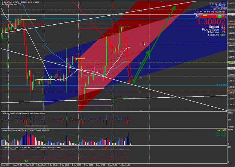
Task: Select the M5 column header in signal table
Action: pos(205,12)
